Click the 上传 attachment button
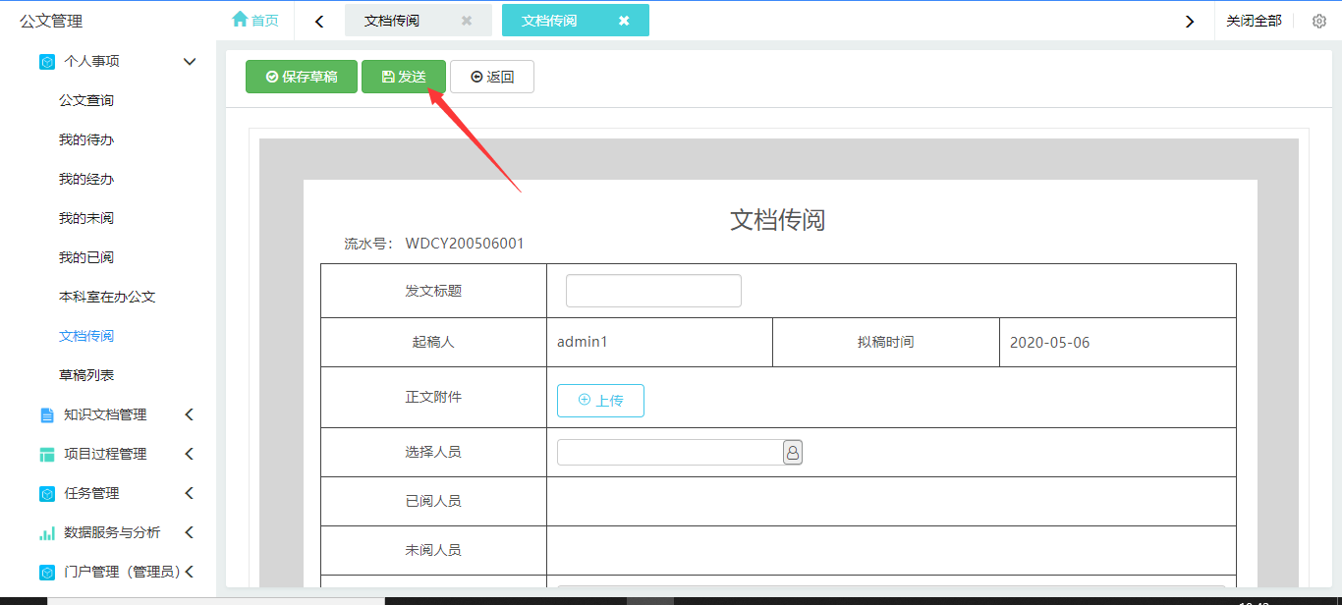 (600, 401)
